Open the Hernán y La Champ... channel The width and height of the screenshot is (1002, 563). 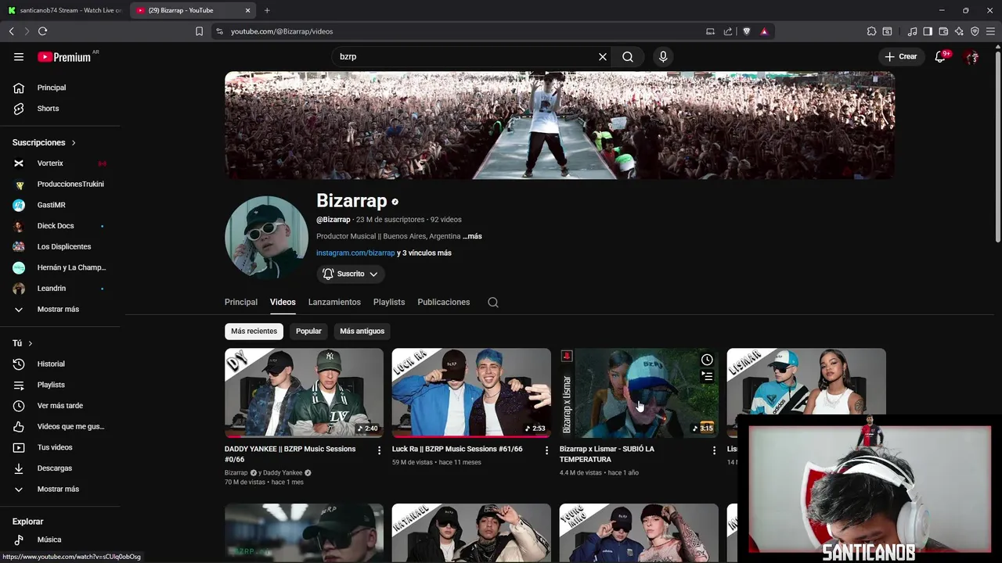[61, 267]
